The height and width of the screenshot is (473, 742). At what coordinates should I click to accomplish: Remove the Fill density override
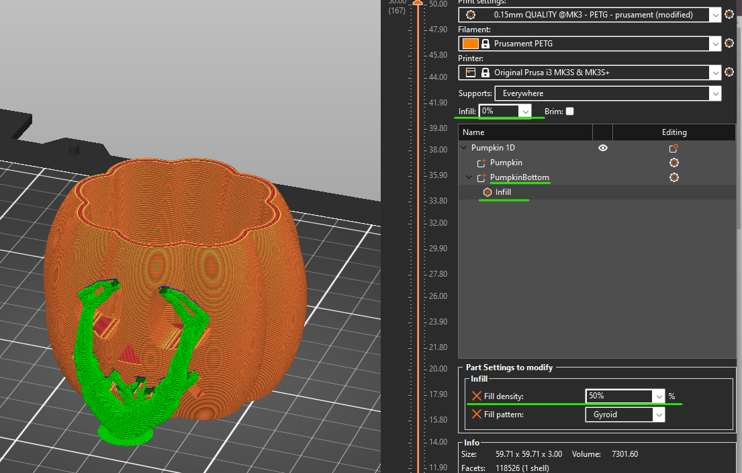click(477, 396)
